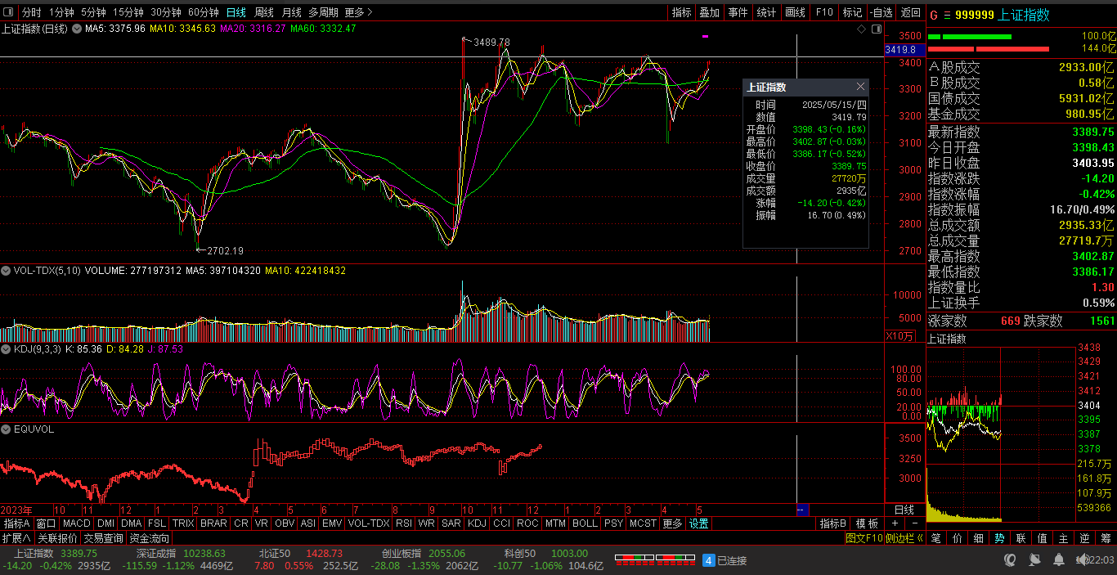This screenshot has height=575, width=1117.
Task: Toggle the left panel layout icon
Action: pyautogui.click(x=10, y=12)
